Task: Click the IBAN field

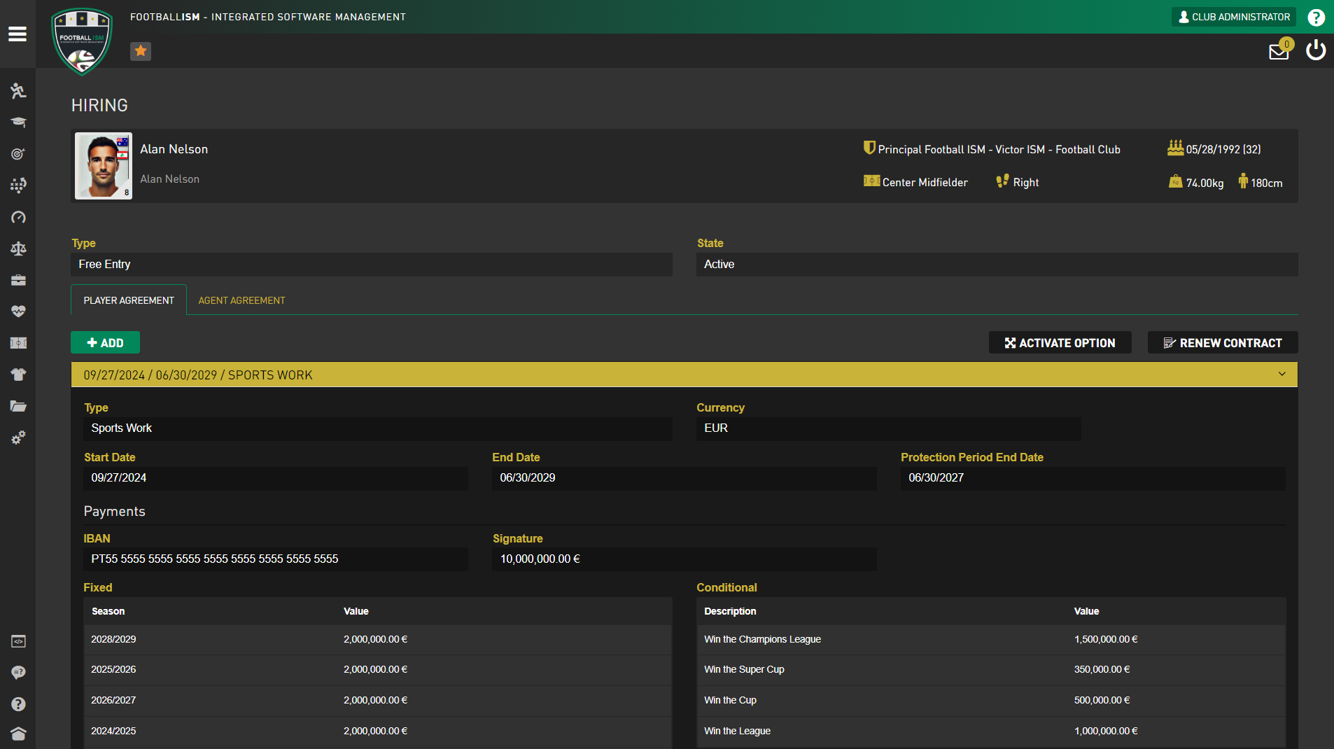Action: (x=276, y=559)
